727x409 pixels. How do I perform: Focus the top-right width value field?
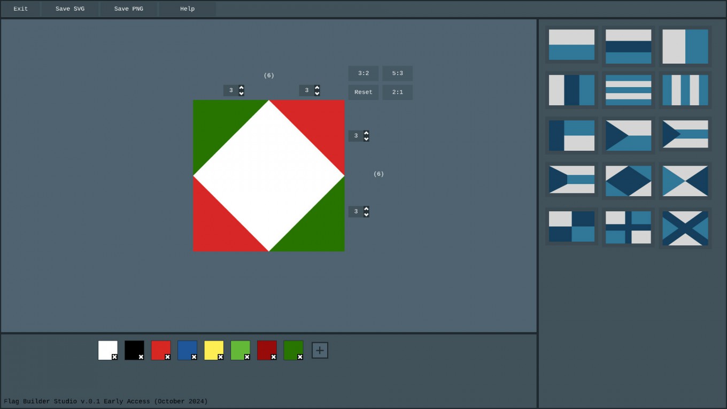click(307, 90)
